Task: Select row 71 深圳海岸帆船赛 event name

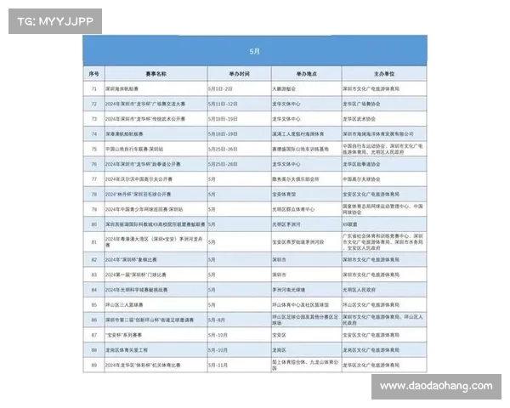Action: click(x=125, y=88)
